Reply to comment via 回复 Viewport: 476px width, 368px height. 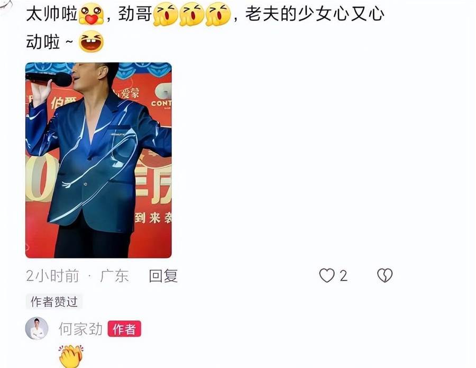[163, 276]
